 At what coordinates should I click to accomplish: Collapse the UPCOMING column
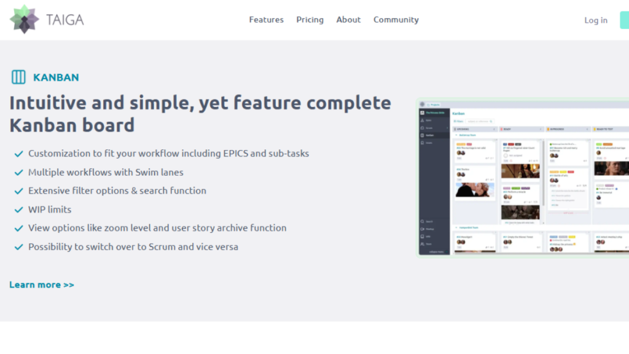[494, 129]
